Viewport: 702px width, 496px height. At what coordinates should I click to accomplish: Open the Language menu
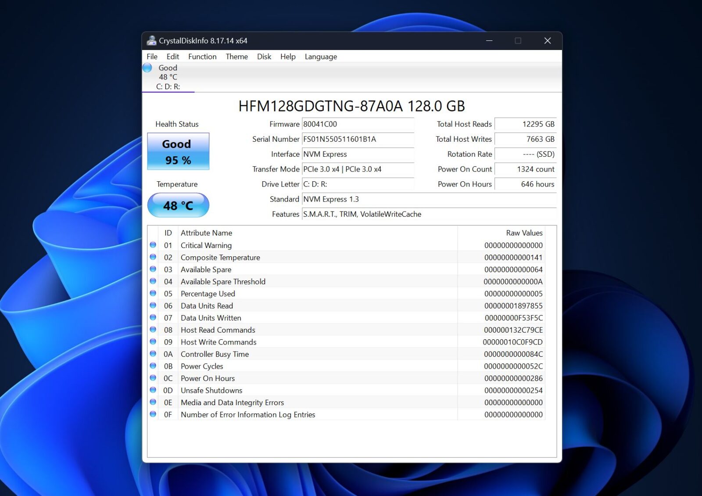tap(321, 57)
